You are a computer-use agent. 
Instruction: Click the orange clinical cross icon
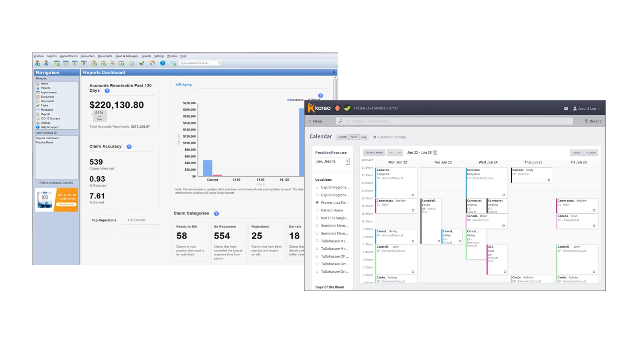pos(337,108)
